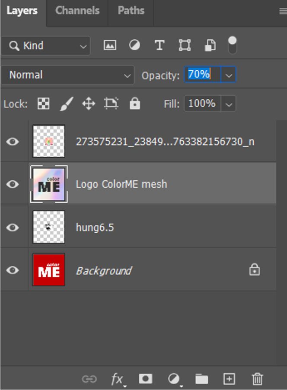Filter for smart objects icon
Image resolution: width=287 pixels, height=390 pixels.
(x=210, y=45)
